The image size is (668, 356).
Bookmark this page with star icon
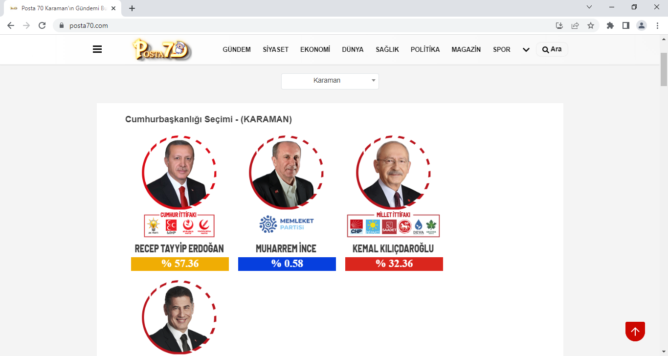[591, 25]
